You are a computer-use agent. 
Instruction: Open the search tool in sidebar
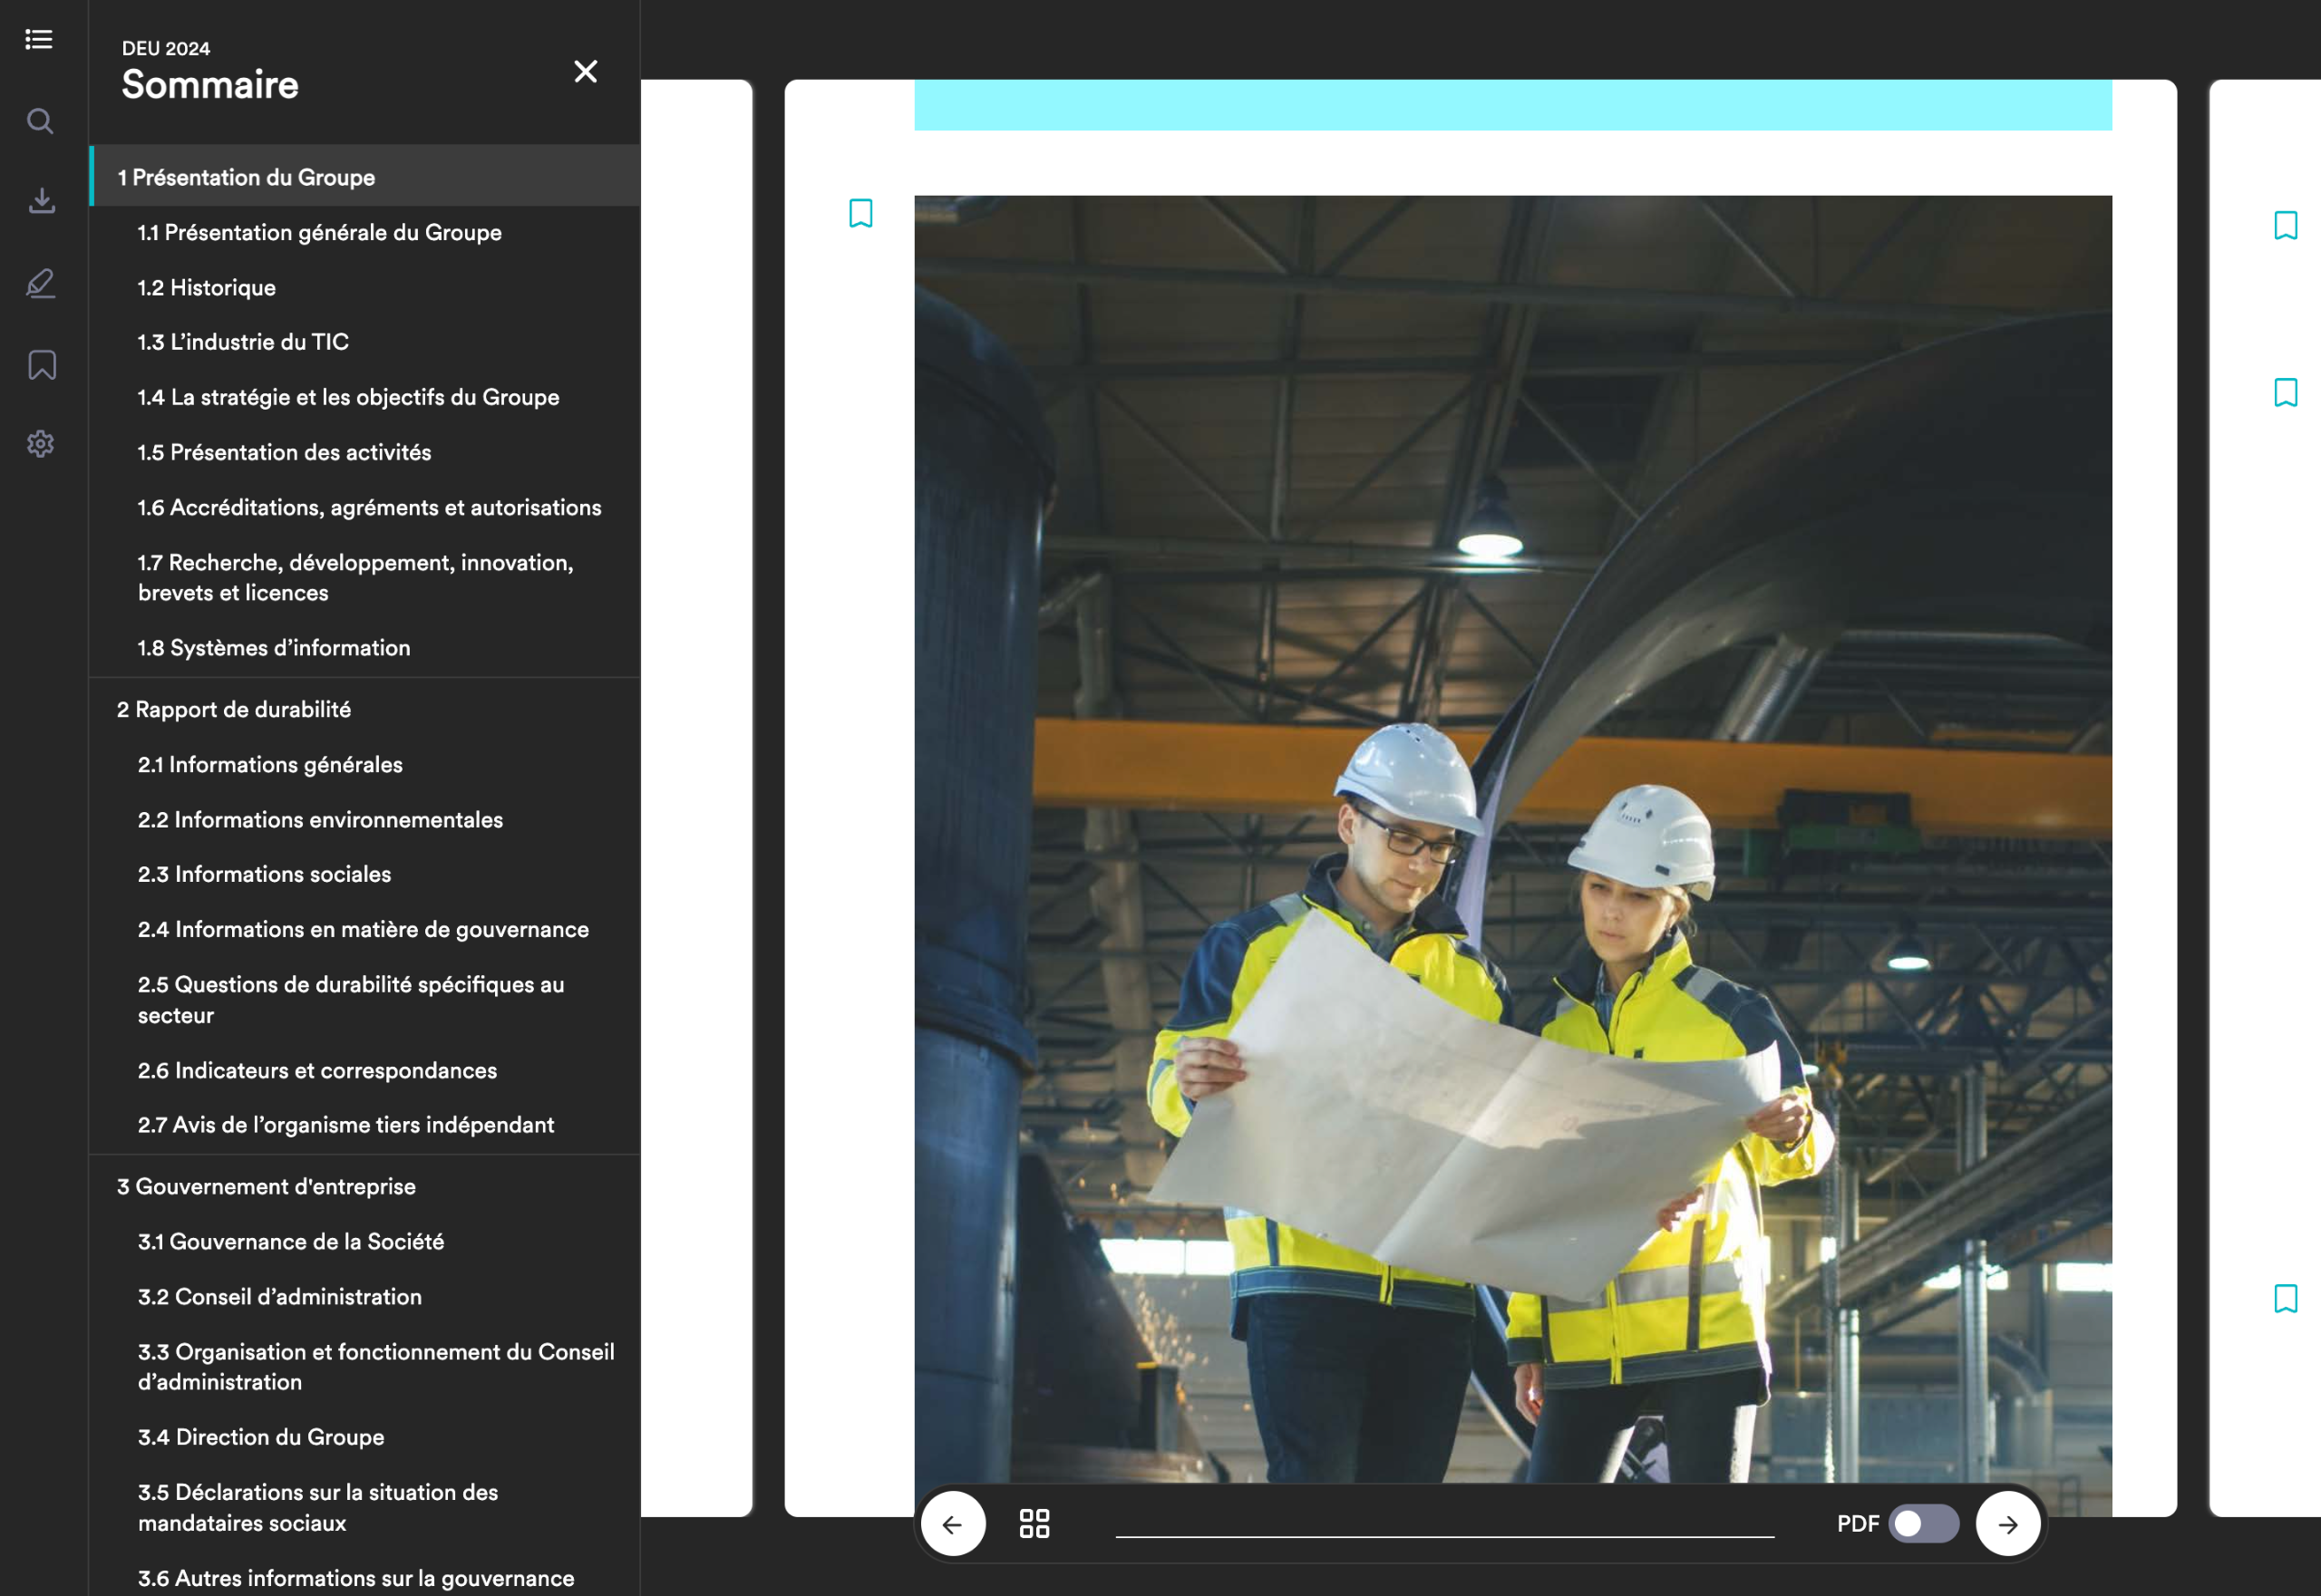click(x=40, y=121)
